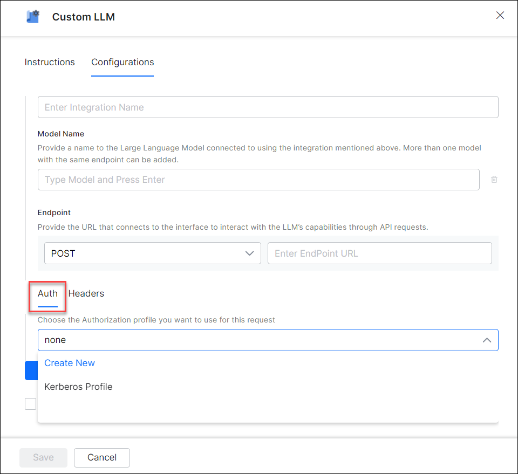Viewport: 518px width, 474px height.
Task: Click the disabled Save button
Action: [x=43, y=457]
